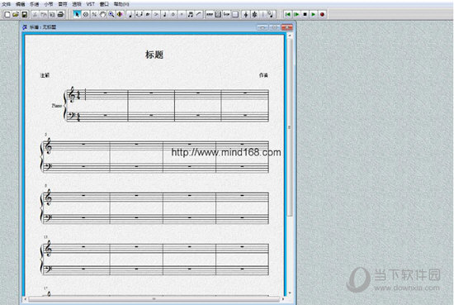The width and height of the screenshot is (454, 305).
Task: Cut selection with scissors icon
Action: point(35,14)
